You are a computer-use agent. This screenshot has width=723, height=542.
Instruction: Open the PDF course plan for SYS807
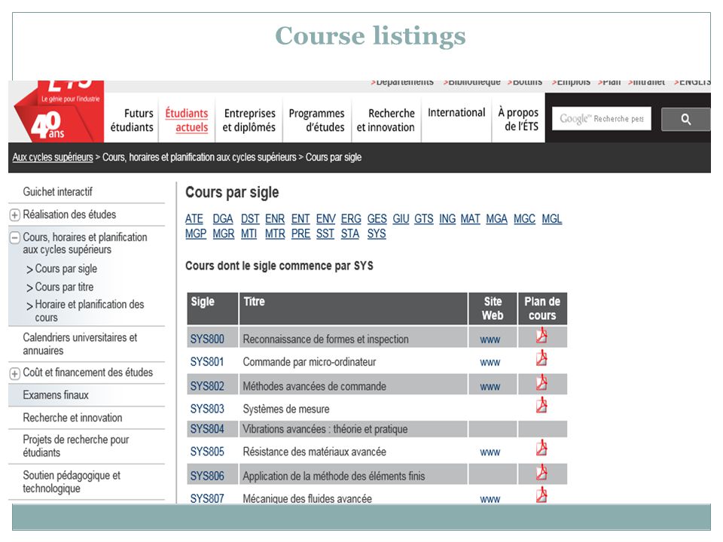pyautogui.click(x=541, y=495)
